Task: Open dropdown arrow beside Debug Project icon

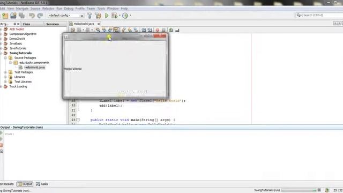Action: [x=120, y=16]
